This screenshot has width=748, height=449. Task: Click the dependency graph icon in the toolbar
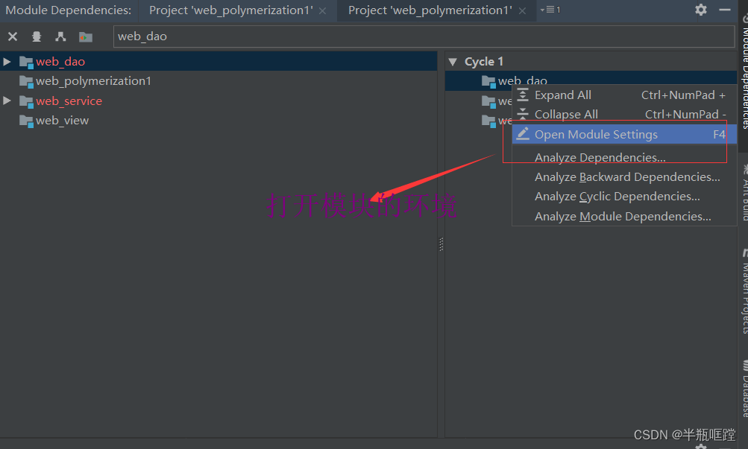(x=60, y=36)
